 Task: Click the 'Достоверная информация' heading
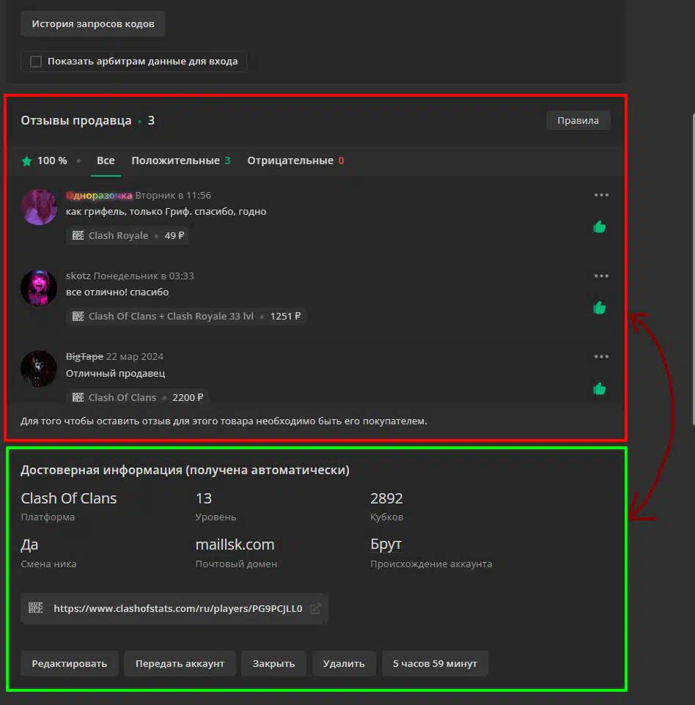point(185,470)
